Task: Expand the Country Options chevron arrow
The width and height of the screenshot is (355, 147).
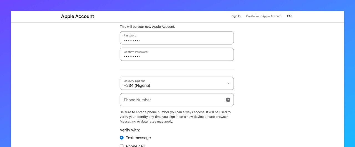Action: pos(228,83)
